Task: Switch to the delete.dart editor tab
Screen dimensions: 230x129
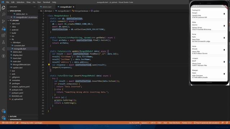Action: [x=47, y=7]
